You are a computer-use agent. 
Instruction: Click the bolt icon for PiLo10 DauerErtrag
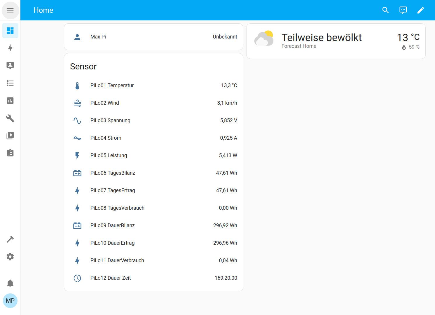pyautogui.click(x=77, y=243)
